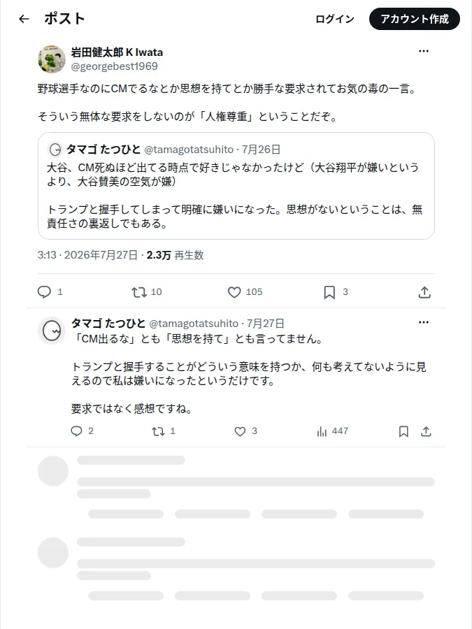The width and height of the screenshot is (472, 629).
Task: Open @georgebest1969 handle link
Action: point(115,66)
